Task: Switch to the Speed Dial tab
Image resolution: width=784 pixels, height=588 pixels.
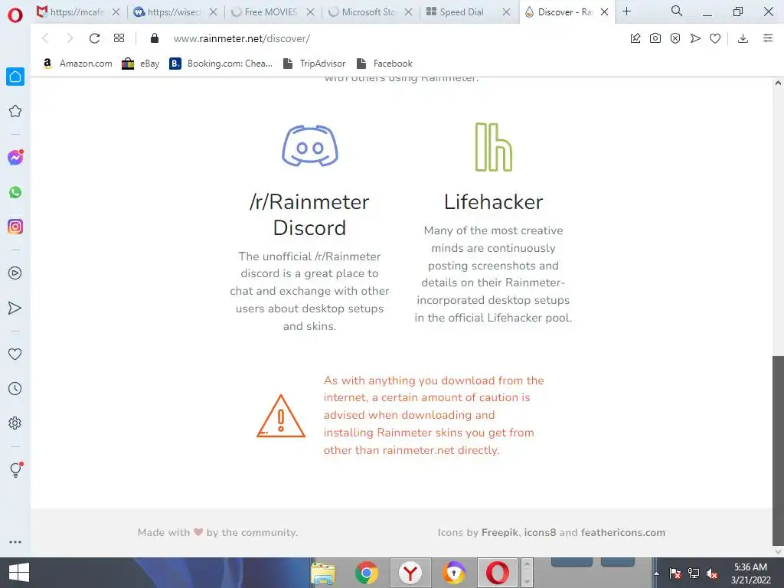Action: [460, 12]
